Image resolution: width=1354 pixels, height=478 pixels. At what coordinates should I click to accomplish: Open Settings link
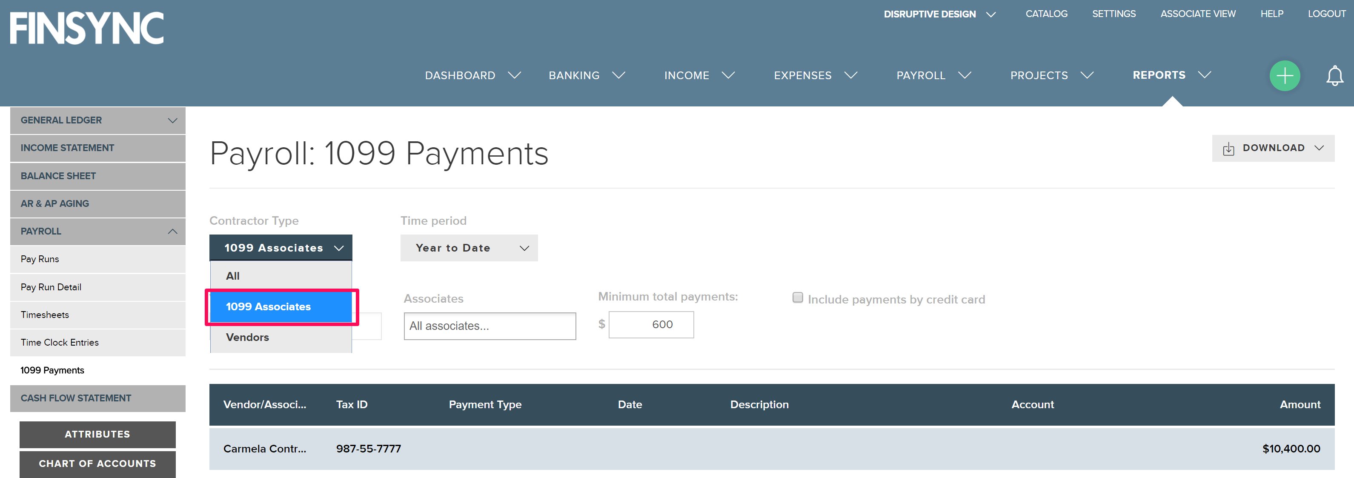pos(1113,14)
